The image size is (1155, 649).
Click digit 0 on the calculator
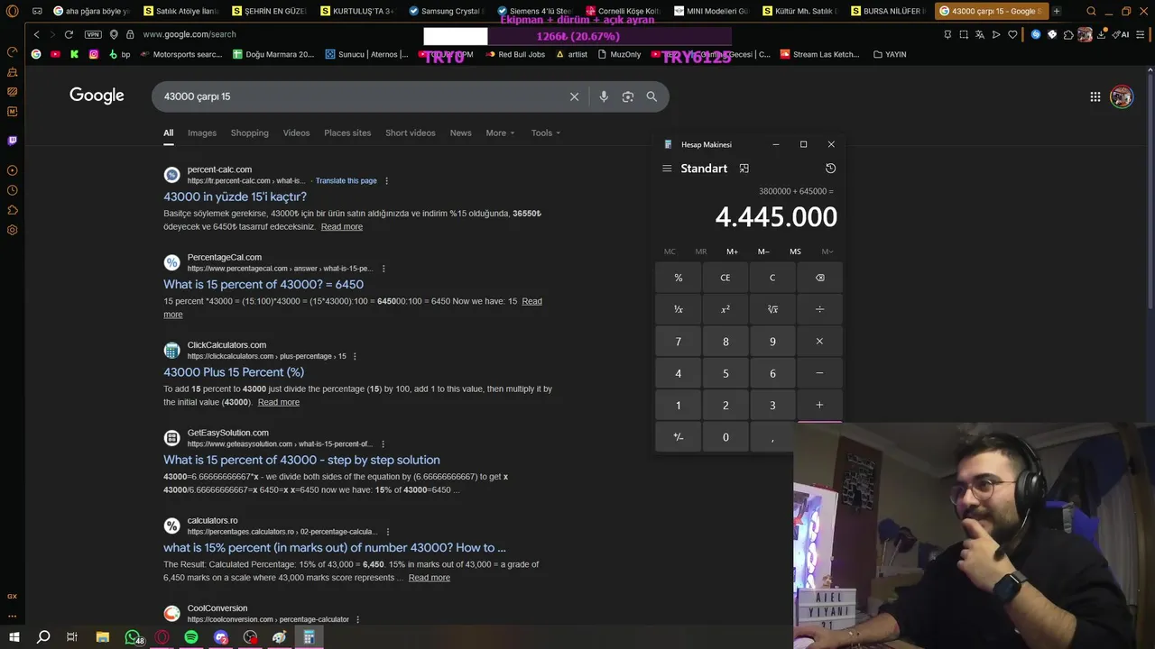pos(725,437)
